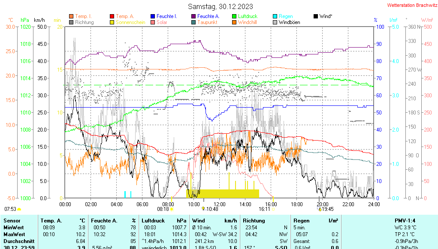Click the Richtung legend label in the top legend

tap(84, 22)
